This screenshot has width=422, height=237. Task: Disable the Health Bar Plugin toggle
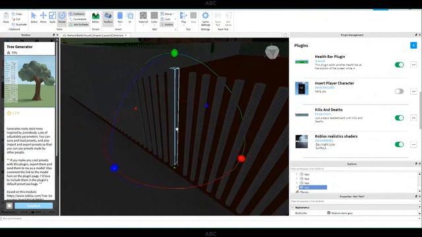(x=399, y=65)
